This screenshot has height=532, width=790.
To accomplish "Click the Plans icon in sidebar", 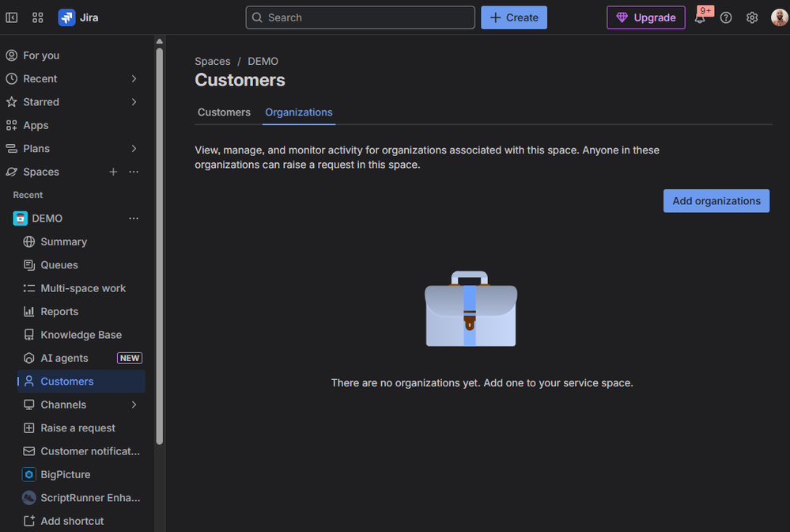I will [12, 148].
